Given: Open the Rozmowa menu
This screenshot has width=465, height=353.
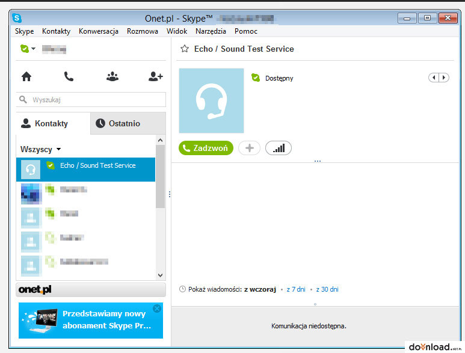Looking at the screenshot, I should (x=143, y=31).
